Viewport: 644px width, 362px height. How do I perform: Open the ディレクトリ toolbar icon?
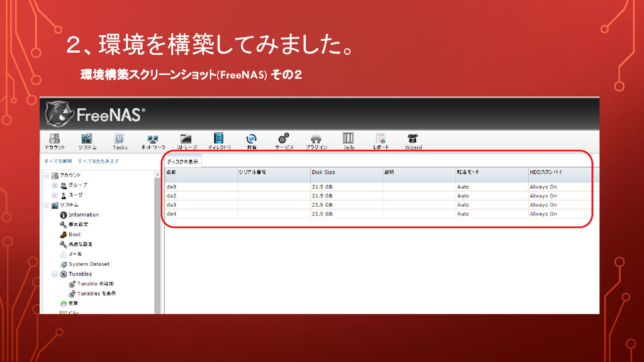[x=219, y=141]
